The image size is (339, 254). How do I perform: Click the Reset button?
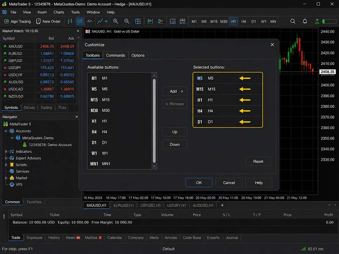click(258, 161)
